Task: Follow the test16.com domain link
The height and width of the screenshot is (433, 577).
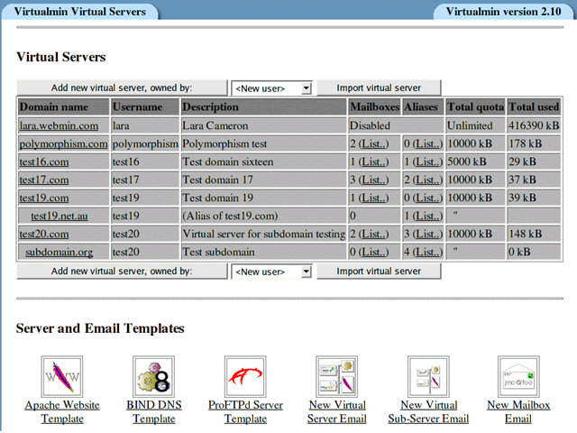Action: [x=44, y=161]
